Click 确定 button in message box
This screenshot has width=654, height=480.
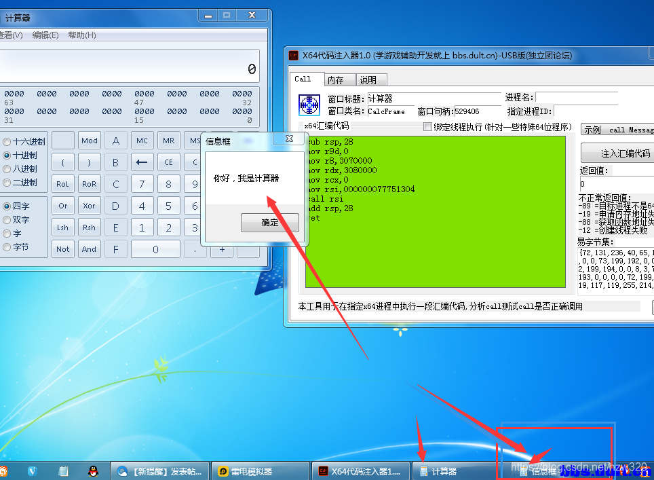pyautogui.click(x=270, y=223)
